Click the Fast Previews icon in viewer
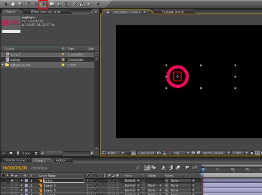 point(257,153)
